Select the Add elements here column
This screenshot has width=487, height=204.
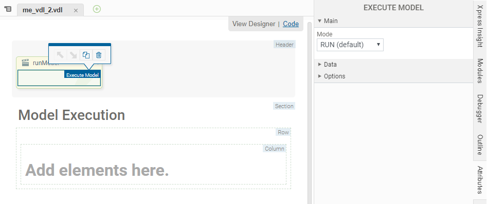153,164
